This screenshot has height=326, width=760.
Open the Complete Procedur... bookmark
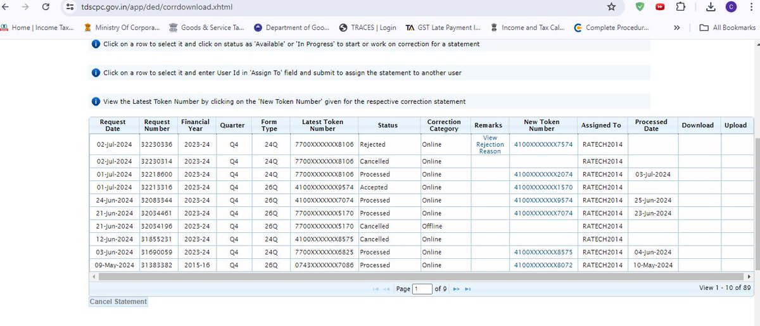tap(611, 28)
